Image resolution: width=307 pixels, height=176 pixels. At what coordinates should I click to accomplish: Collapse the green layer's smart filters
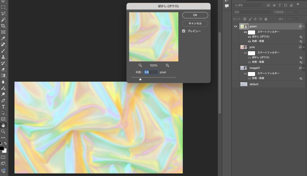(304, 26)
